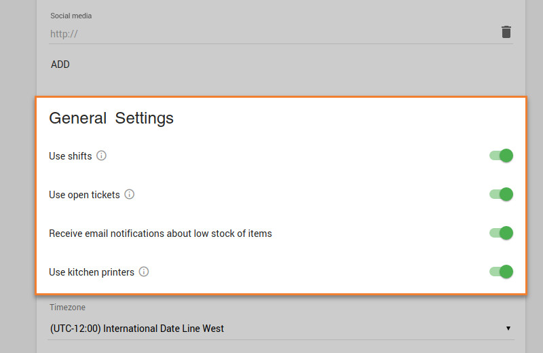Image resolution: width=543 pixels, height=353 pixels.
Task: Open the Timezone International Date Line West dropdown
Action: pos(281,329)
